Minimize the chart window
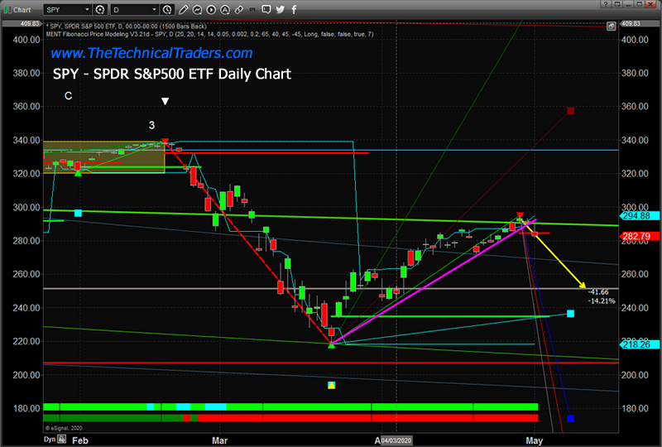662x447 pixels. pyautogui.click(x=629, y=4)
